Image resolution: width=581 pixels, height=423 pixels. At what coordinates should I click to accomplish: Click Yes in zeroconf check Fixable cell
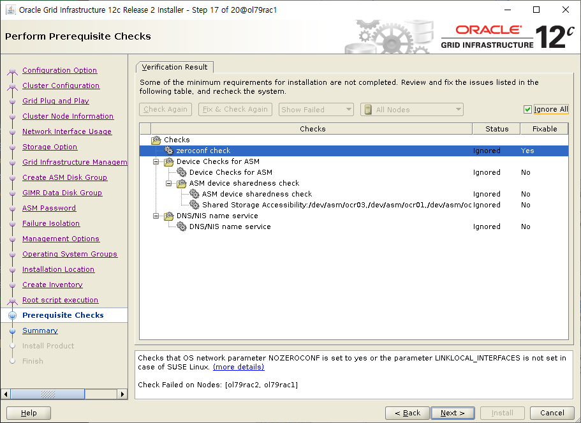click(527, 151)
